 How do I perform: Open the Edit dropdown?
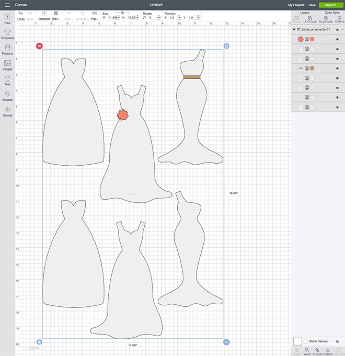click(55, 18)
